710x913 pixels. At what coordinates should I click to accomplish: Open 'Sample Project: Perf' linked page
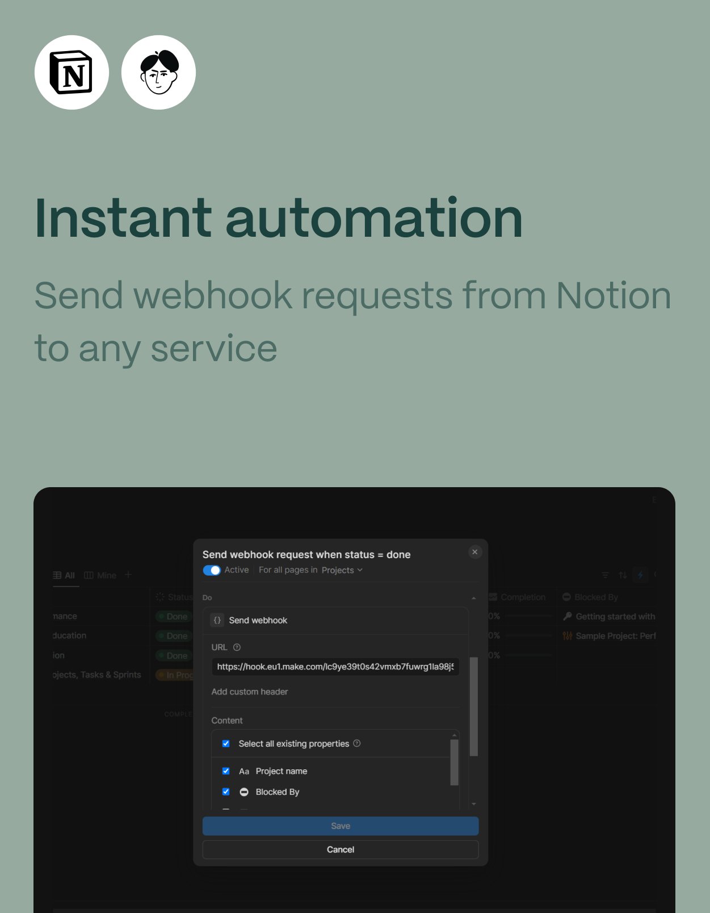[609, 636]
